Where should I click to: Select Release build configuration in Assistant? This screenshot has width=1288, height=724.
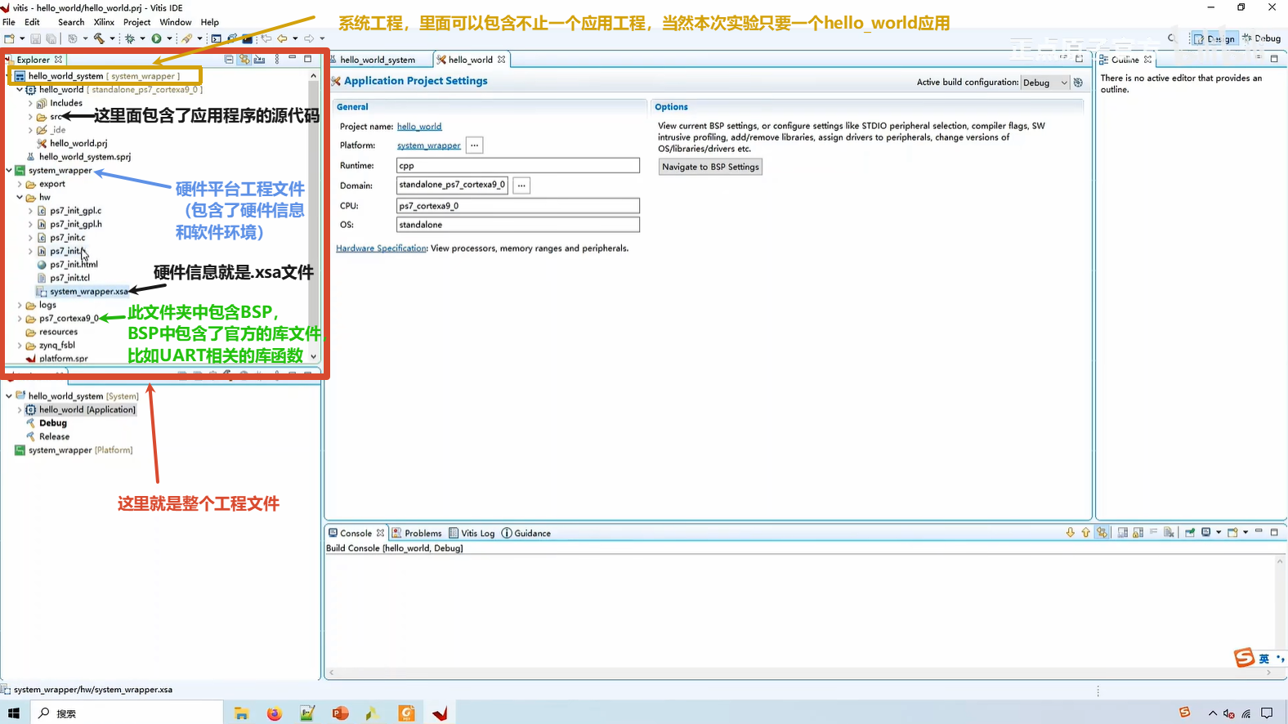click(x=54, y=436)
